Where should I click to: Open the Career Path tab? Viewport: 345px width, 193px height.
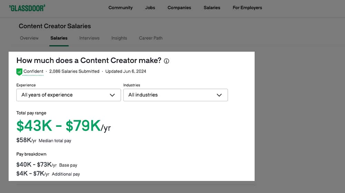(150, 38)
